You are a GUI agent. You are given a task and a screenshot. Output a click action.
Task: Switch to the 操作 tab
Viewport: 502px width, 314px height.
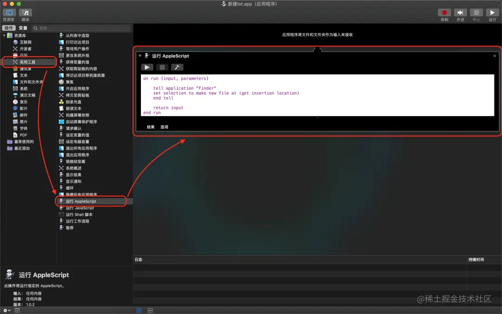coord(9,28)
